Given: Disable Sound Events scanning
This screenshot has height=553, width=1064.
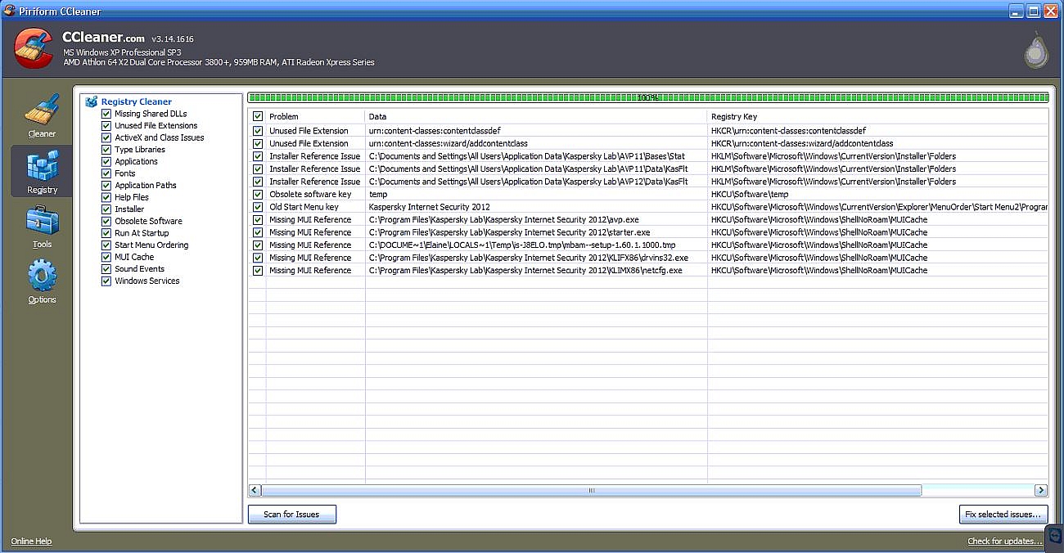Looking at the screenshot, I should (106, 268).
